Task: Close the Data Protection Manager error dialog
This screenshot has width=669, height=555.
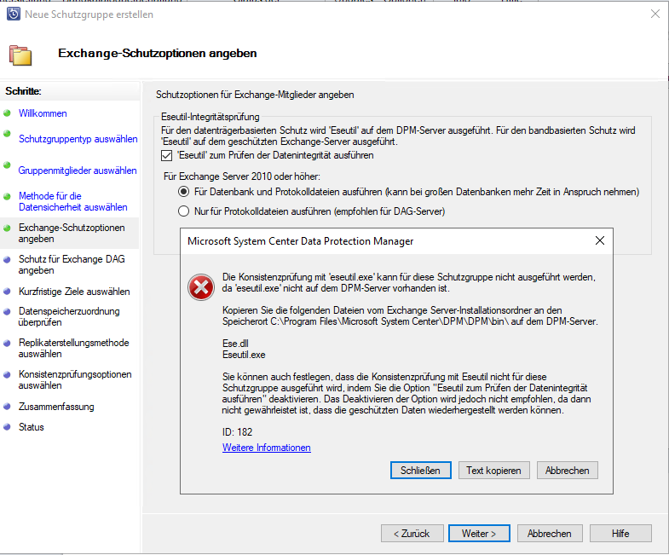Action: (x=599, y=240)
